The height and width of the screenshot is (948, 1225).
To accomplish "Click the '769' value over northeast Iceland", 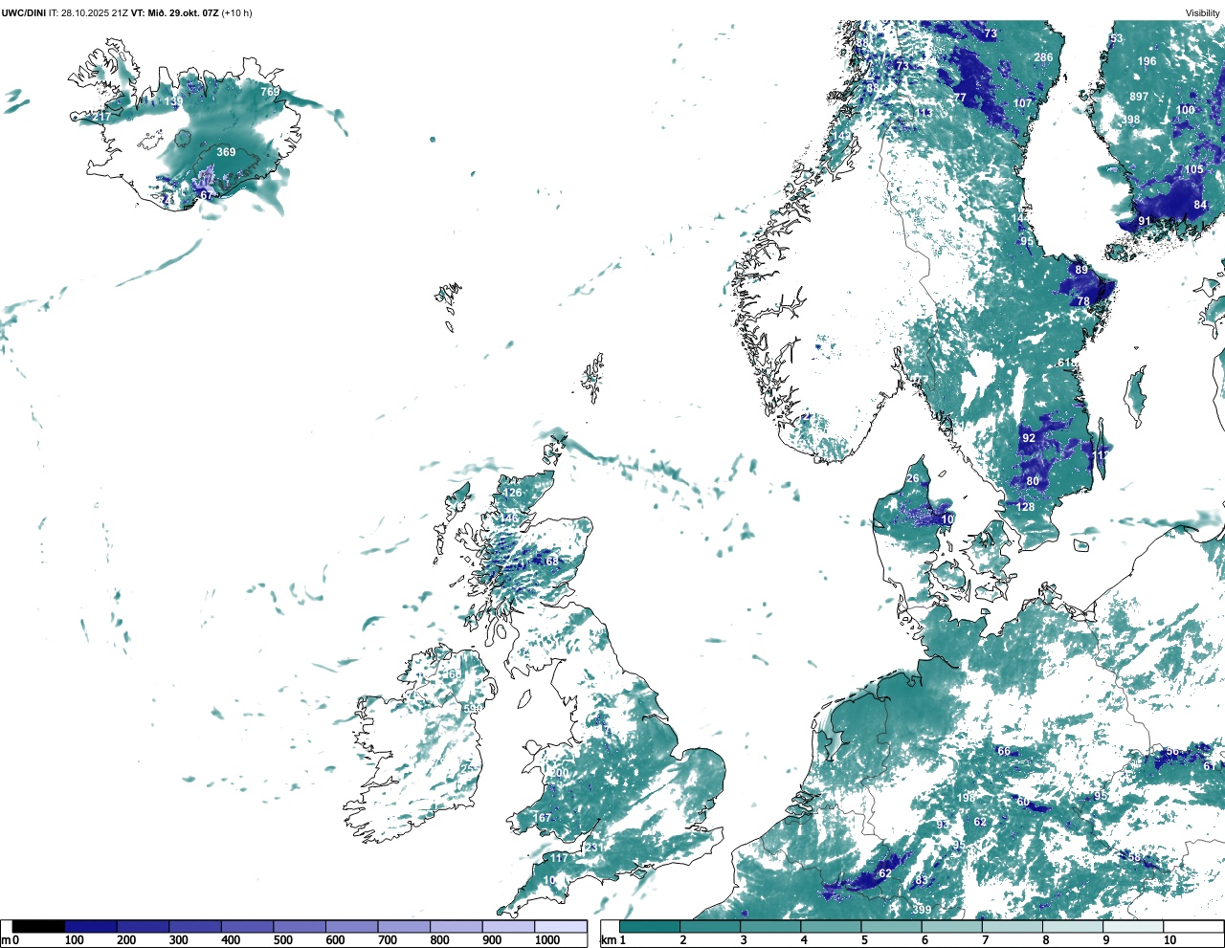I will [x=270, y=92].
